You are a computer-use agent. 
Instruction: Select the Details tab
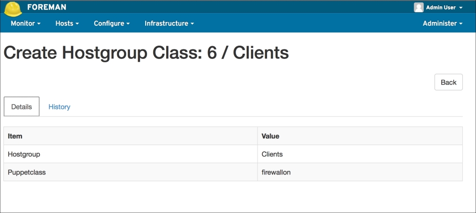click(x=21, y=106)
